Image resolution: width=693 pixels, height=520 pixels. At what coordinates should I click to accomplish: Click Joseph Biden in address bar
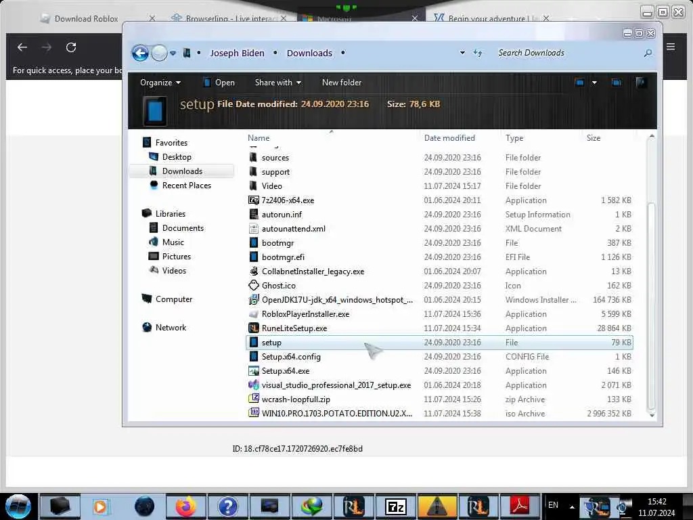click(x=238, y=53)
